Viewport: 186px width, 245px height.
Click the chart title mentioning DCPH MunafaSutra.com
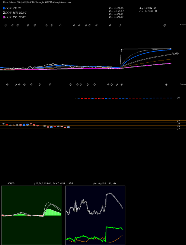click(37, 3)
